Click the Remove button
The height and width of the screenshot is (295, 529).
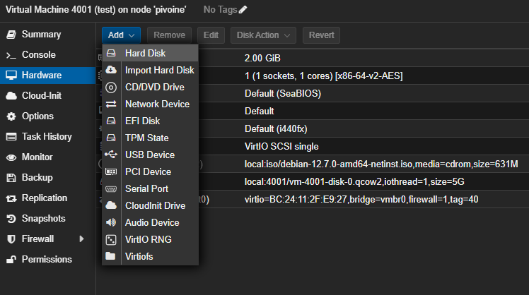coord(169,35)
